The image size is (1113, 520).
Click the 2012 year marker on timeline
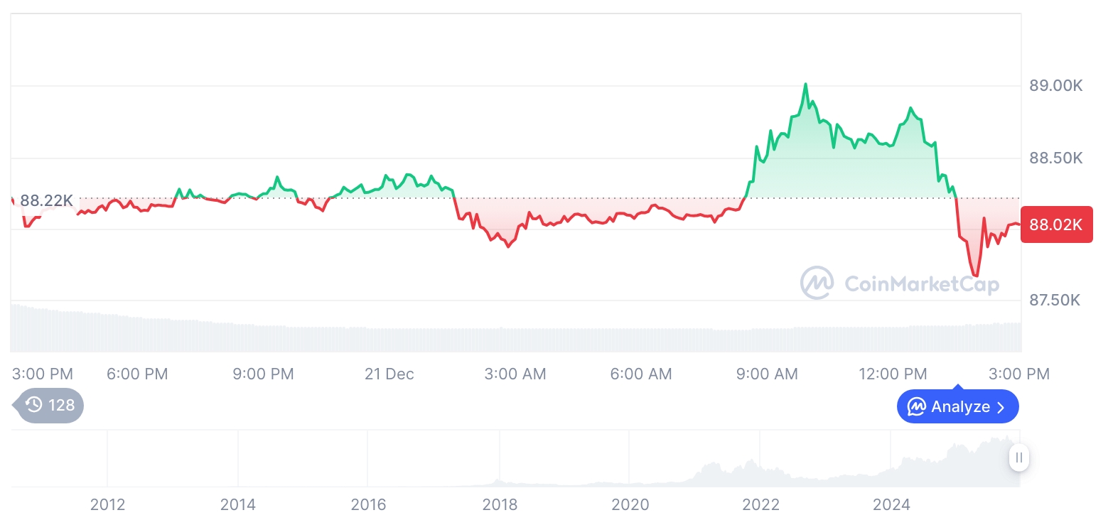pyautogui.click(x=107, y=504)
